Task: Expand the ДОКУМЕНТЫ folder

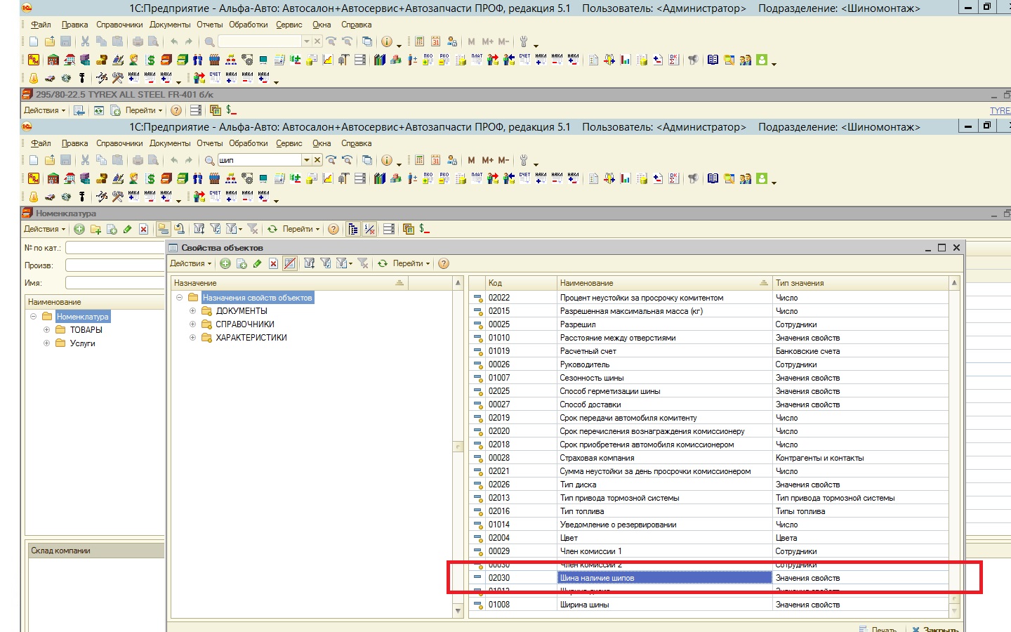Action: [193, 311]
